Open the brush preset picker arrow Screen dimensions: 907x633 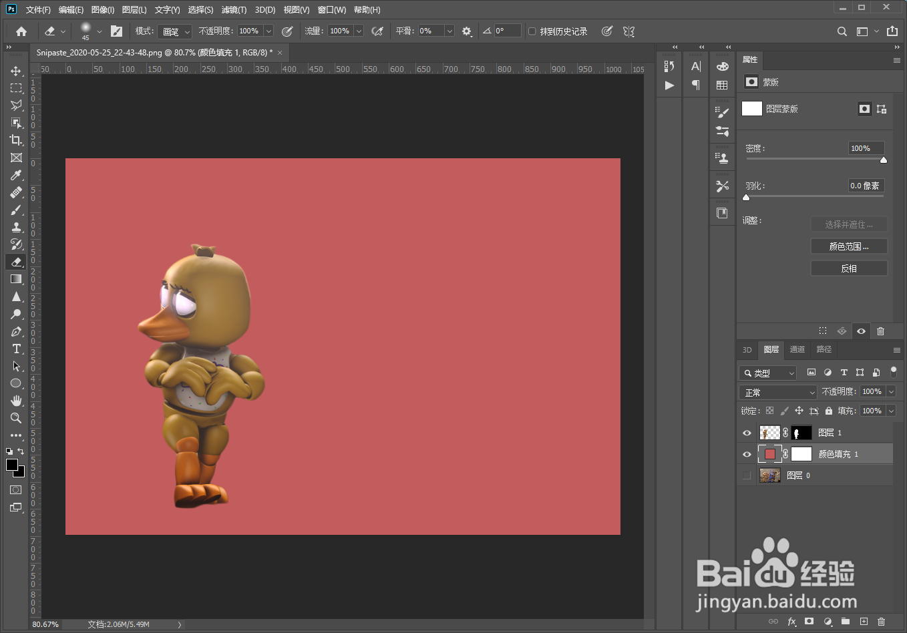click(100, 31)
